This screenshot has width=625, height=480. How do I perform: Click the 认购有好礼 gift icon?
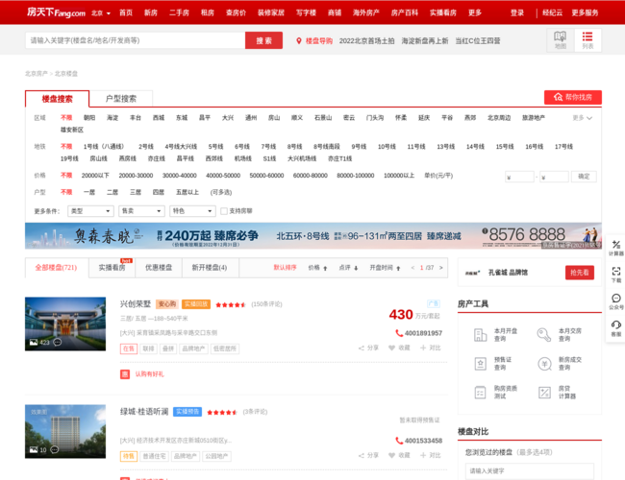[125, 374]
